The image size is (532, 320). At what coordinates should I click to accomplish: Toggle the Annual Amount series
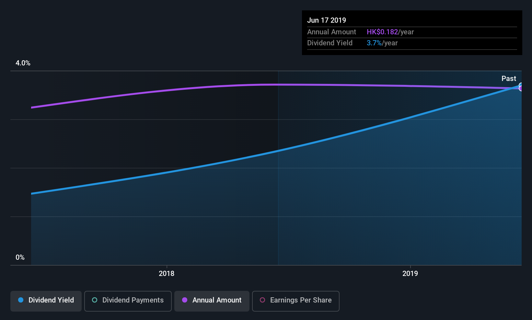point(212,301)
